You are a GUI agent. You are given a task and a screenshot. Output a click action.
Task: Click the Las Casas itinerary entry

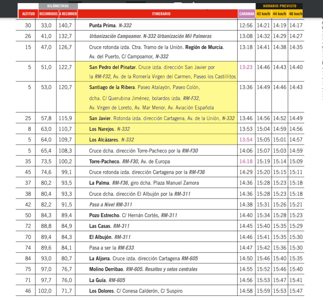(x=109, y=226)
